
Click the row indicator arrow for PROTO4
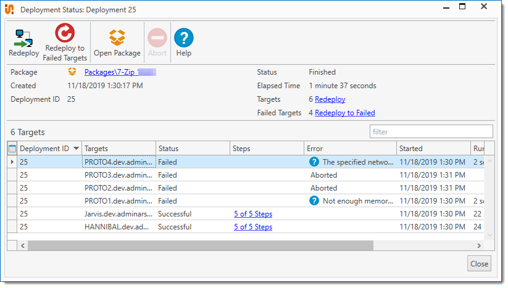point(12,162)
